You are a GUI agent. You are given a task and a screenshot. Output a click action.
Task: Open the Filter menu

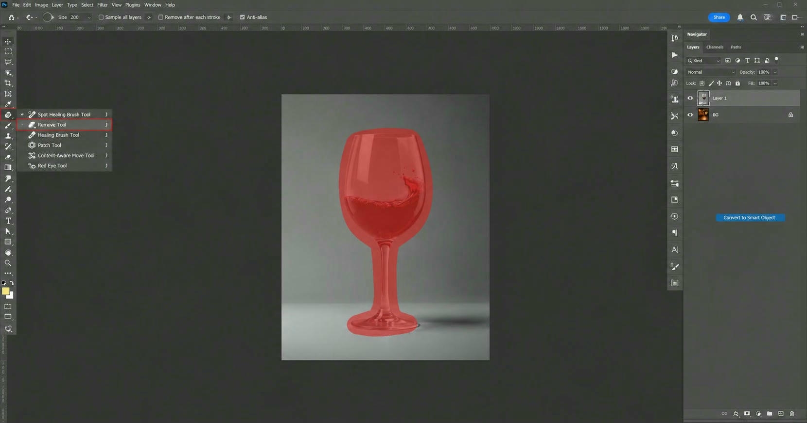[x=102, y=5]
